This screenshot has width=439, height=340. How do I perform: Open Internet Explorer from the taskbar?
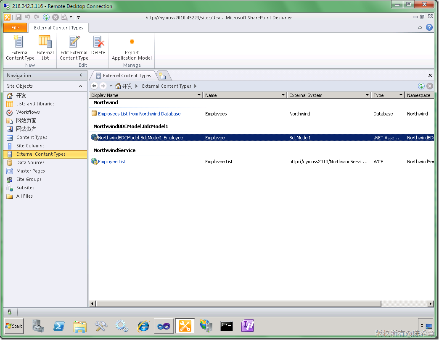(143, 326)
